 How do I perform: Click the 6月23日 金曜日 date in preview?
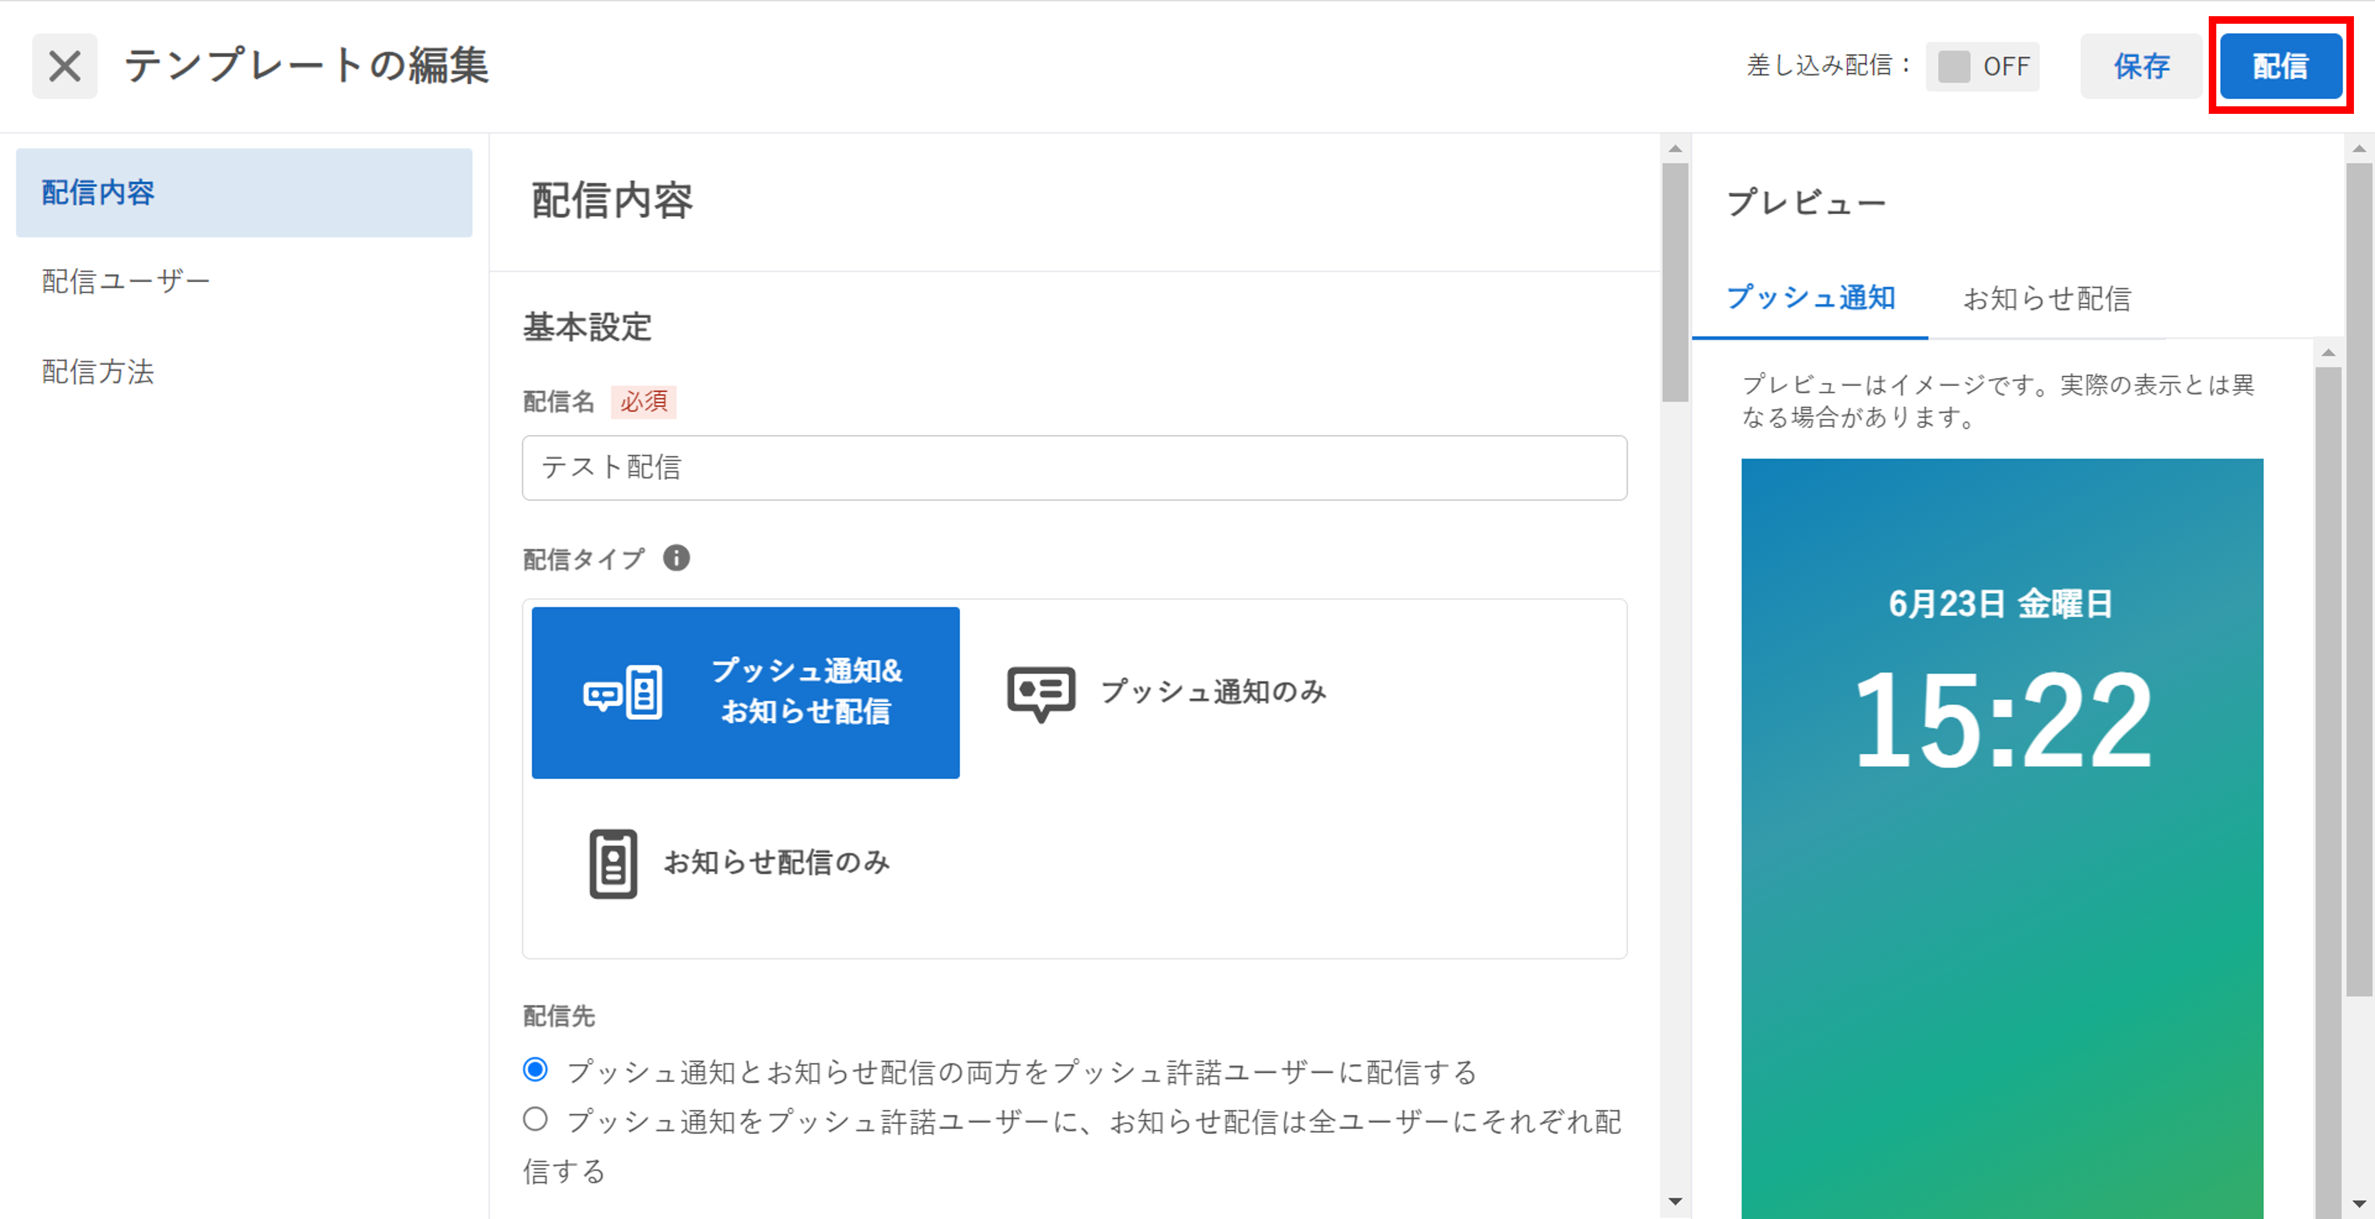pyautogui.click(x=2001, y=603)
